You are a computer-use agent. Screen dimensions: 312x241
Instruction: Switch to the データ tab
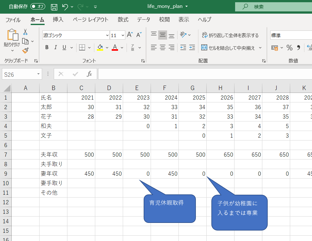(x=143, y=19)
